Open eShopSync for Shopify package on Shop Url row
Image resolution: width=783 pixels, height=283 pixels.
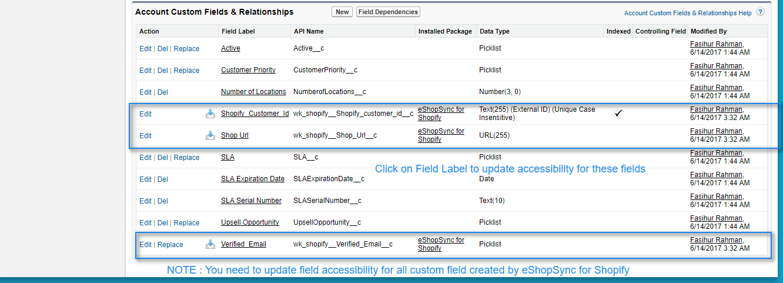tap(441, 135)
